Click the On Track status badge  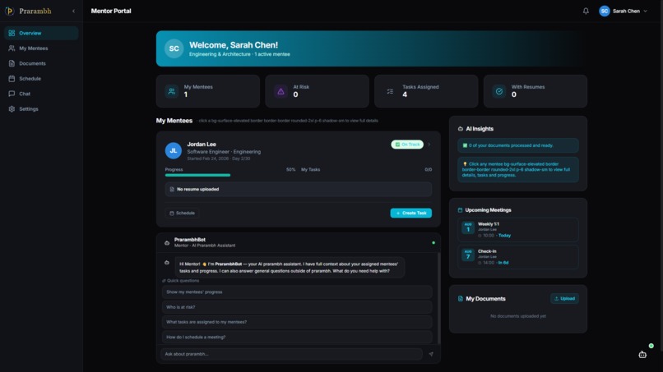pyautogui.click(x=407, y=145)
